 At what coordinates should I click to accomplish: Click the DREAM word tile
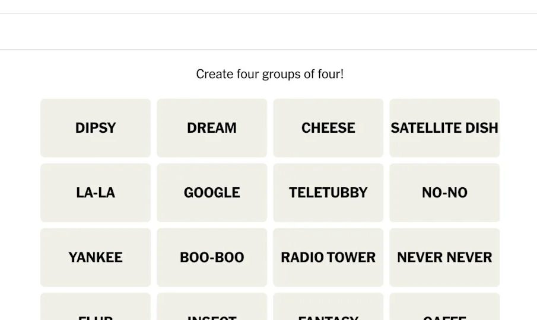(212, 128)
